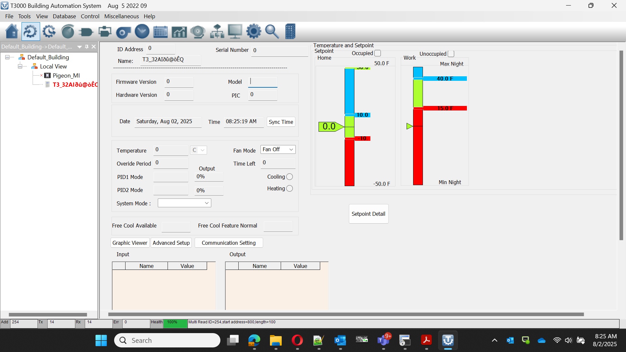Click the Setpoint Detail button

368,214
